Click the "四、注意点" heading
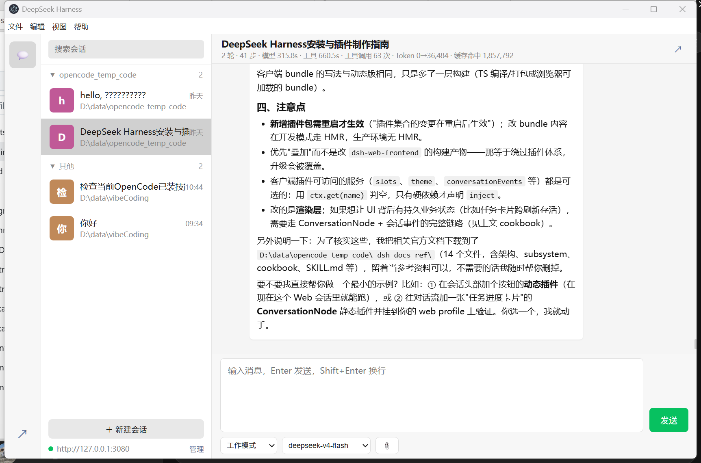This screenshot has width=701, height=463. pos(281,107)
